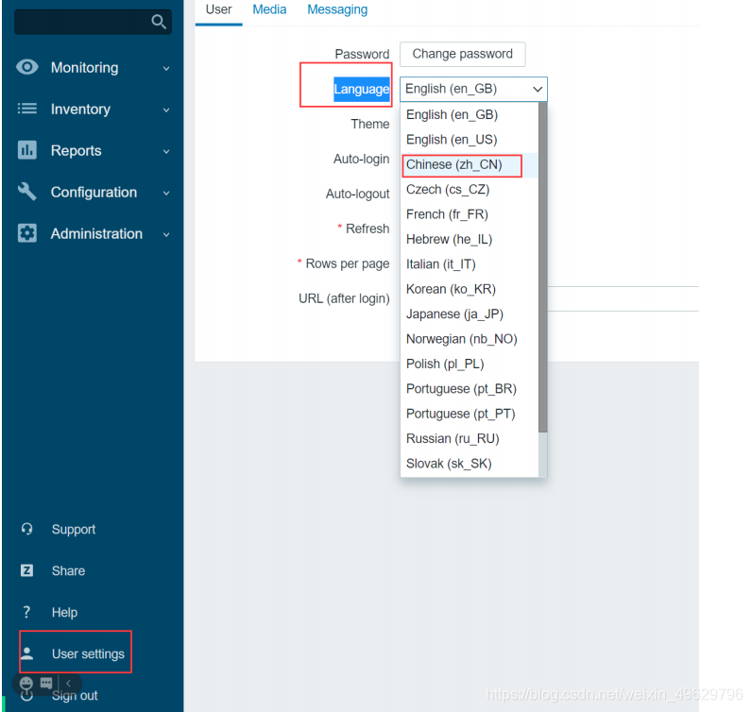Click the User settings person icon
752x712 pixels.
26,653
